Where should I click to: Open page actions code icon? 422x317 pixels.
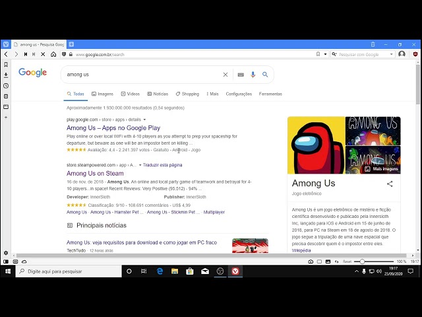(336, 262)
